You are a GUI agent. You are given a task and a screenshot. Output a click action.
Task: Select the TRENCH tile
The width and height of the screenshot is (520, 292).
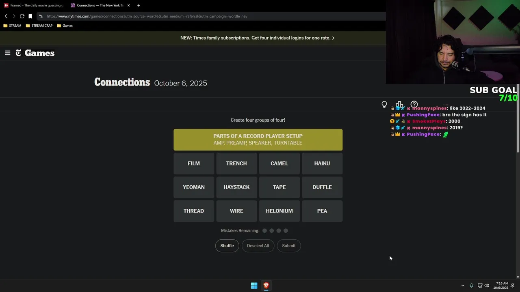pyautogui.click(x=236, y=163)
